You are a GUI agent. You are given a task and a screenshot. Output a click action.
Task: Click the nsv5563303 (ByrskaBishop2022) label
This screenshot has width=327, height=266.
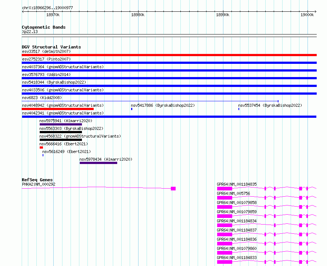(71, 128)
